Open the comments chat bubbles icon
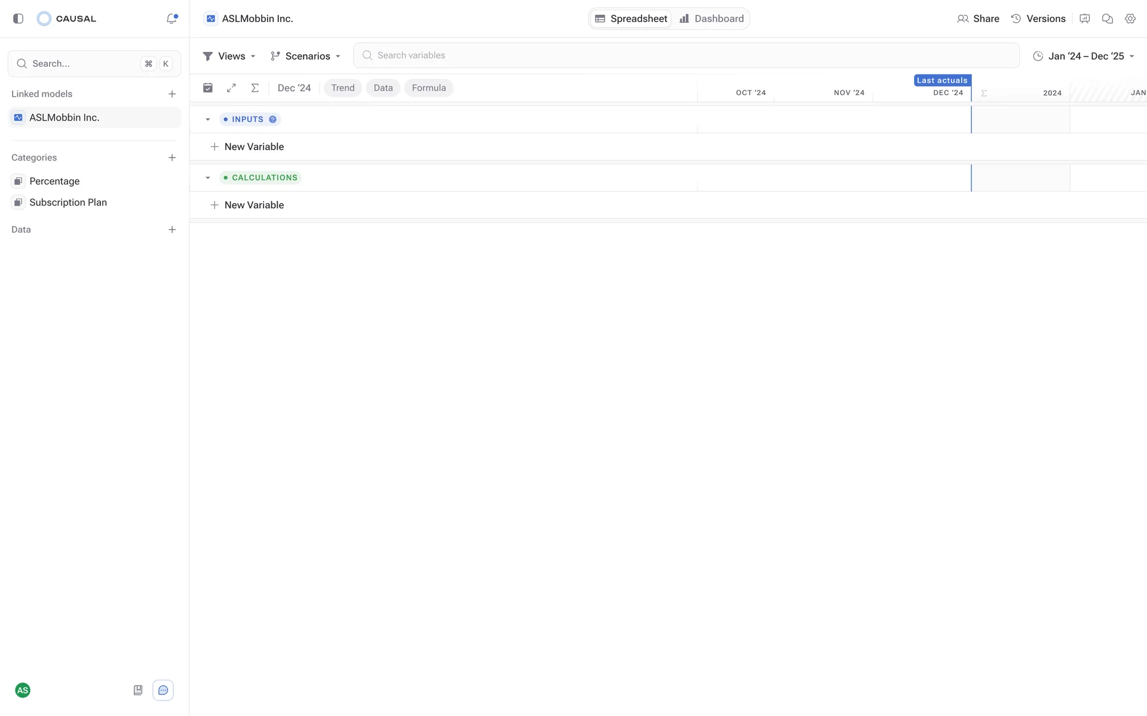 pos(1107,18)
